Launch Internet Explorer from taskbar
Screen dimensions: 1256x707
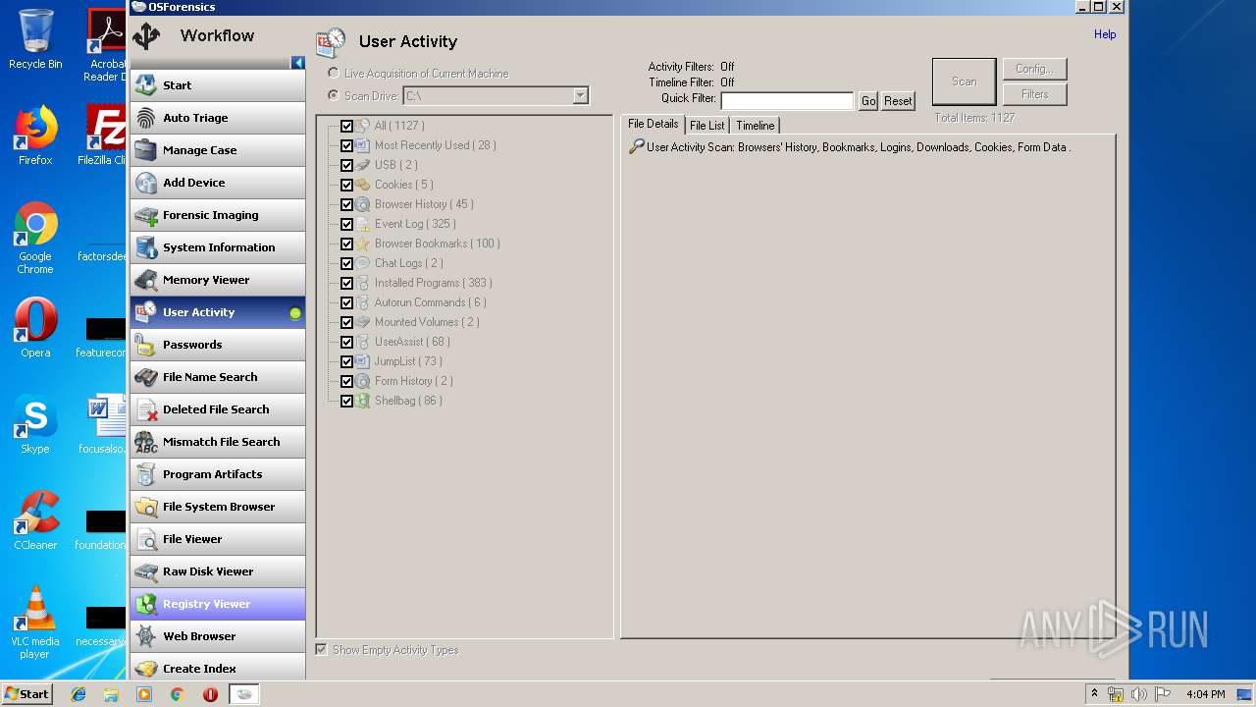click(x=78, y=694)
